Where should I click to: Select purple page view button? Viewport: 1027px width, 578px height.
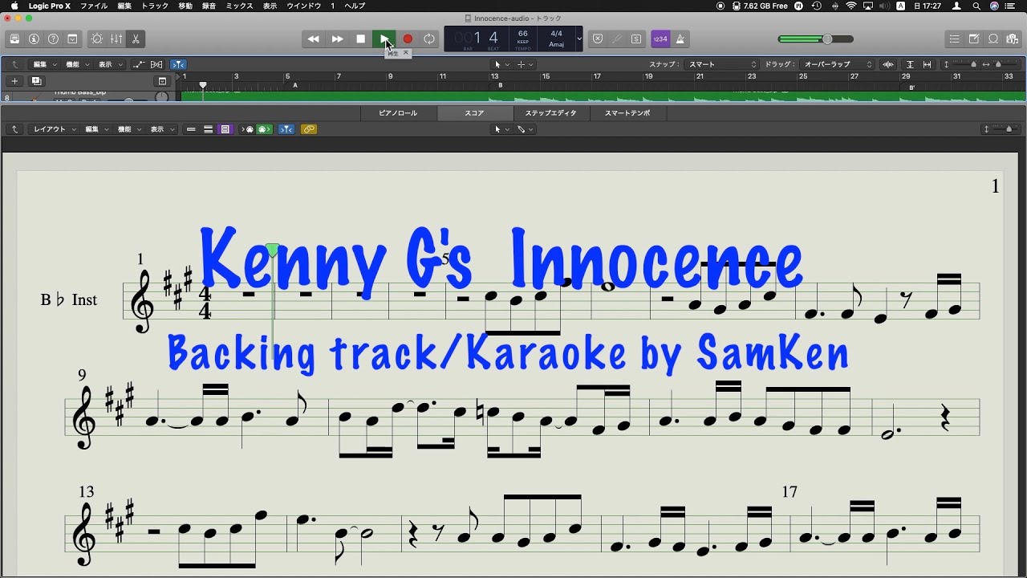click(225, 129)
